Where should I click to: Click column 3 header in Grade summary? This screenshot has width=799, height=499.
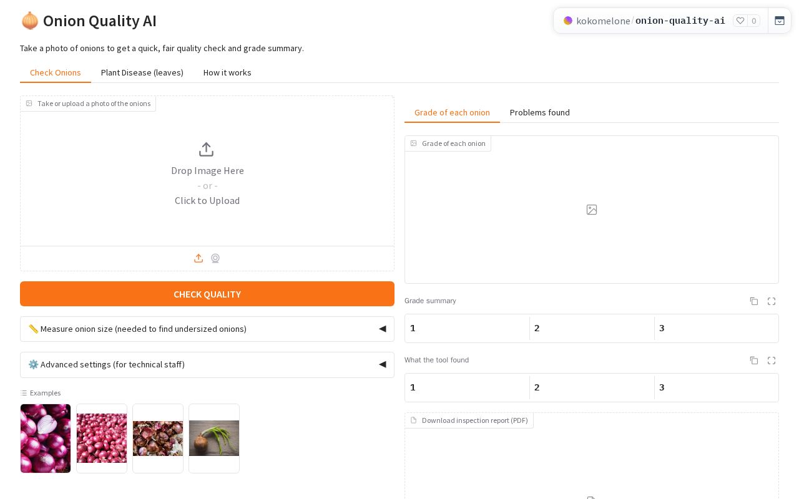[716, 328]
